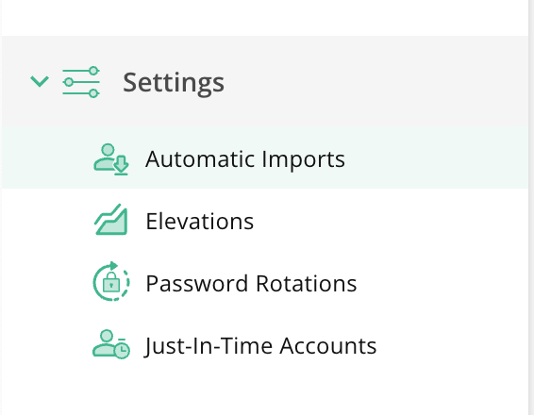
Task: Click the Just-In-Time Accounts user-clock icon
Action: pyautogui.click(x=111, y=344)
